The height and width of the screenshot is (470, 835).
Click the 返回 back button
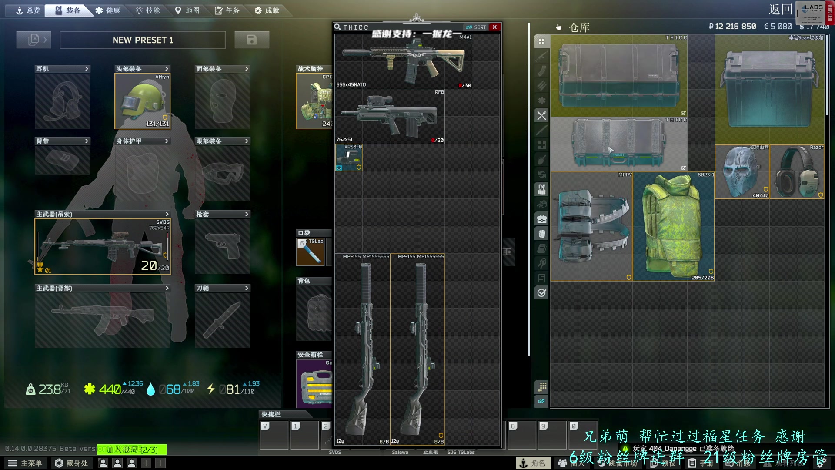click(x=780, y=10)
